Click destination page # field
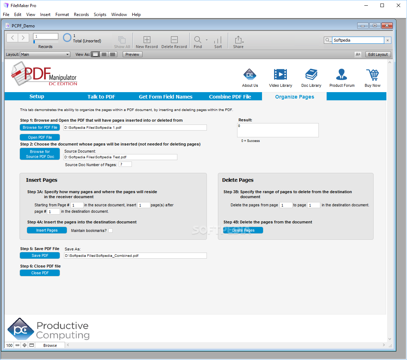The height and width of the screenshot is (360, 407). pos(53,212)
